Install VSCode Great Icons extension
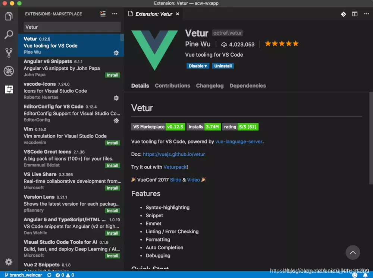Viewport: 373px width, 278px height. click(x=112, y=165)
